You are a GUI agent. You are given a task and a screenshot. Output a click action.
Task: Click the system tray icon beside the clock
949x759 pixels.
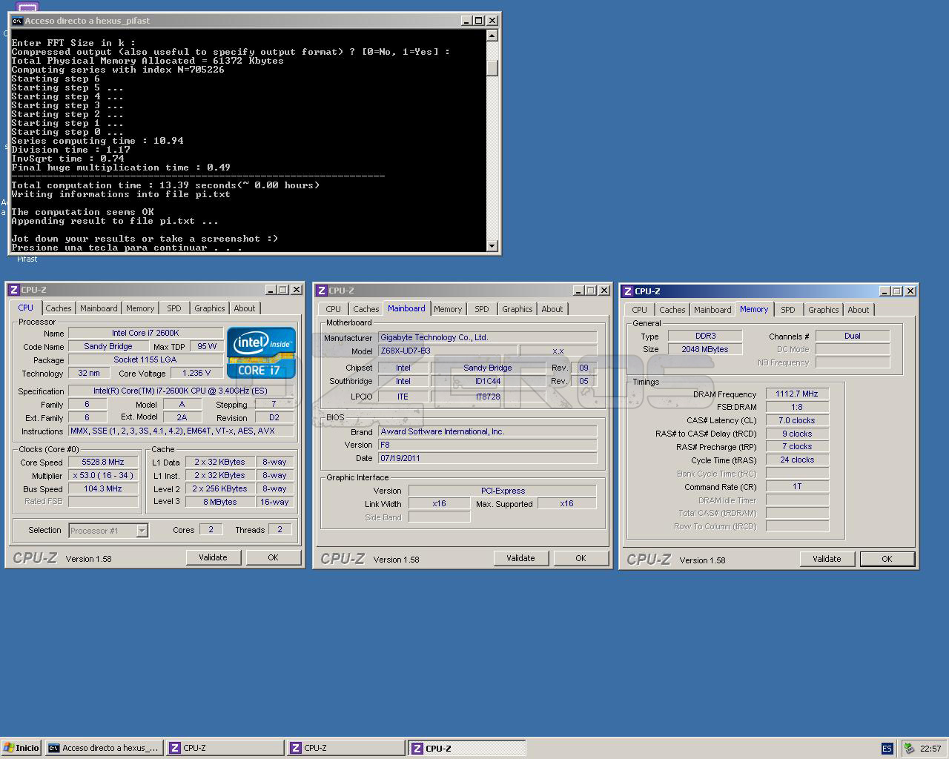[910, 749]
